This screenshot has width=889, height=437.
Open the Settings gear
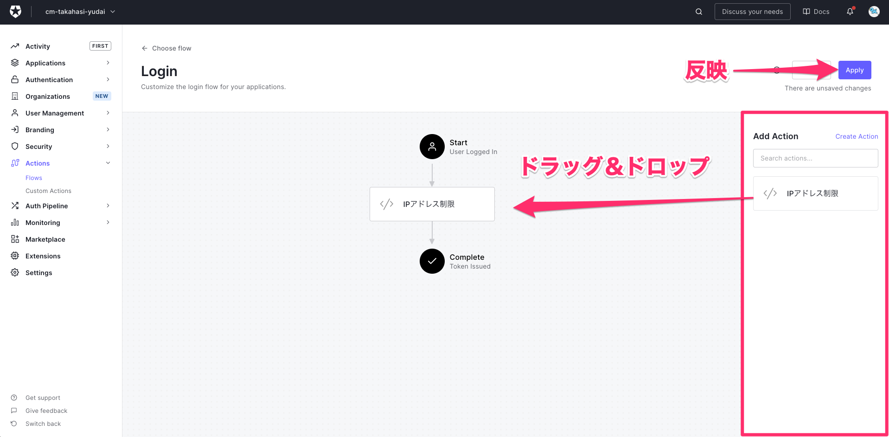(39, 272)
